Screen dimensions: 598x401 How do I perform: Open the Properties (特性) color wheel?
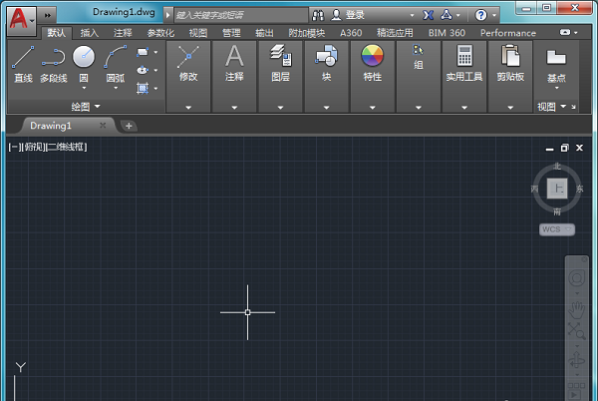[372, 57]
